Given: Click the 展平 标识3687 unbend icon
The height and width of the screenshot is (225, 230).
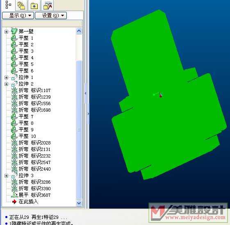Looking at the screenshot, I should (x=14, y=195).
